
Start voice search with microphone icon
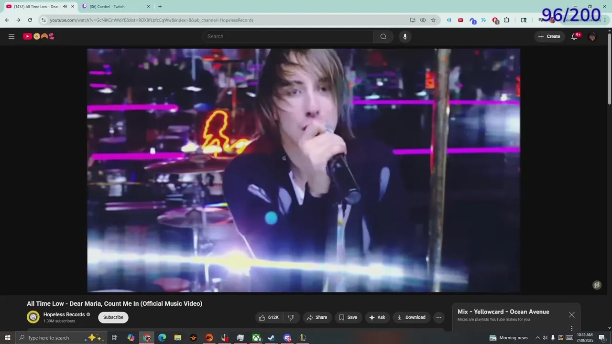point(405,36)
